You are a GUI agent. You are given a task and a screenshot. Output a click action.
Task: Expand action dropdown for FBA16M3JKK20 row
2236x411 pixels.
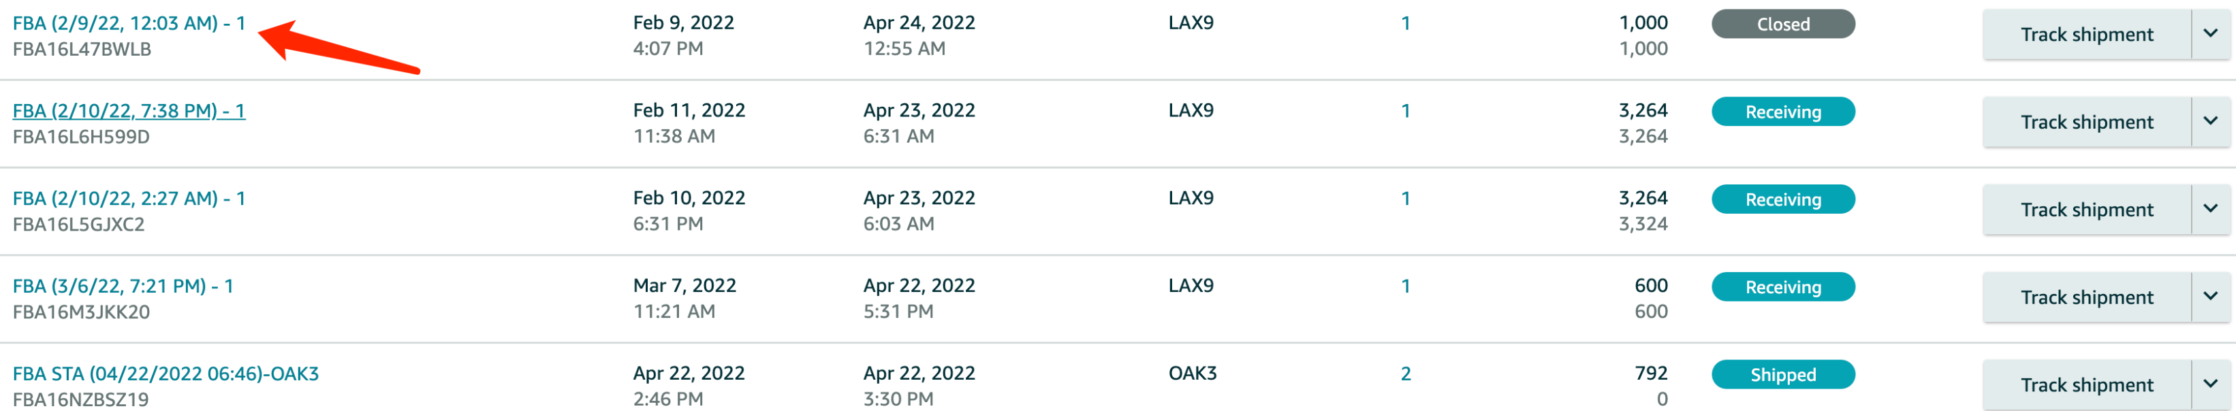tap(2210, 297)
